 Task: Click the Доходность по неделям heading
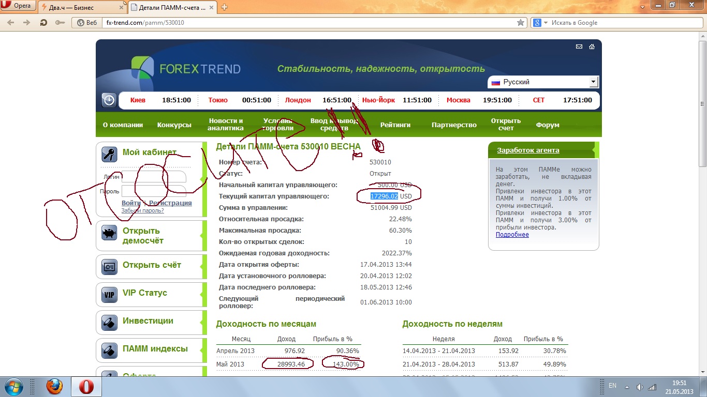452,324
